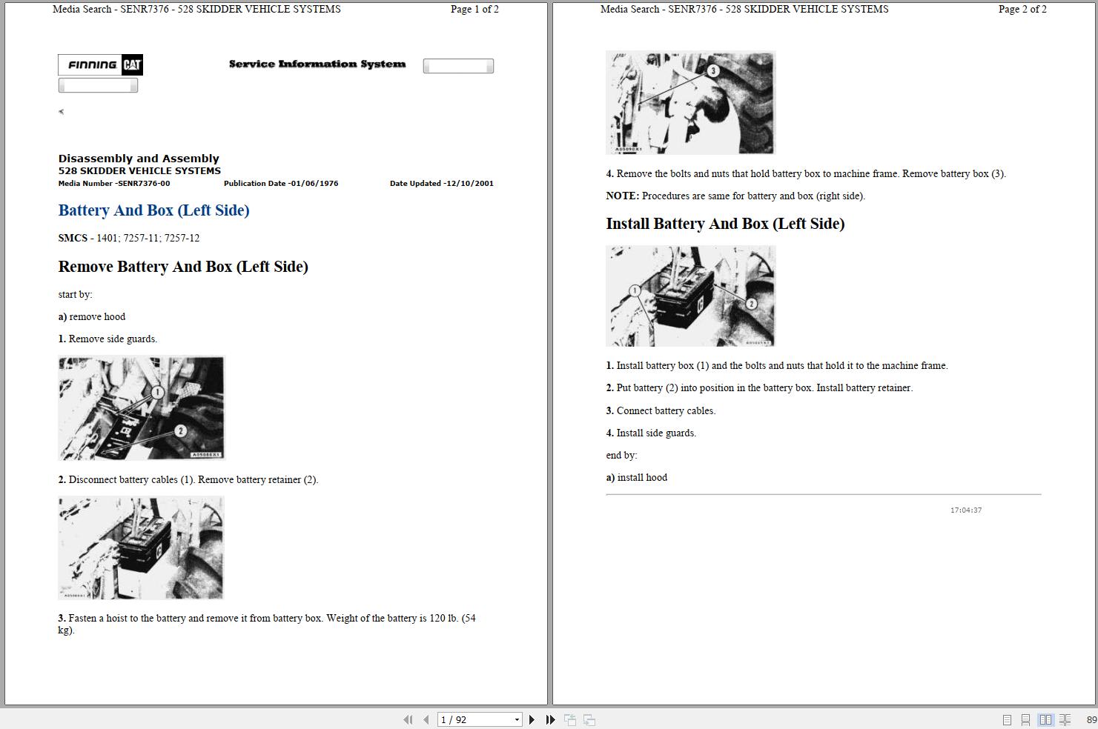Click the next view history icon
Viewport: 1098px width, 729px height.
589,719
